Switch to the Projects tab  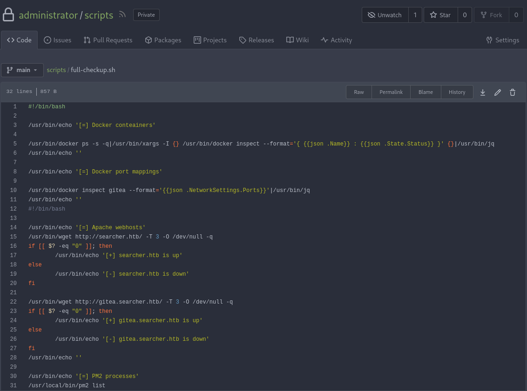(210, 40)
